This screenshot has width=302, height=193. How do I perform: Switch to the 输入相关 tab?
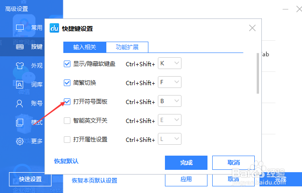(x=85, y=47)
